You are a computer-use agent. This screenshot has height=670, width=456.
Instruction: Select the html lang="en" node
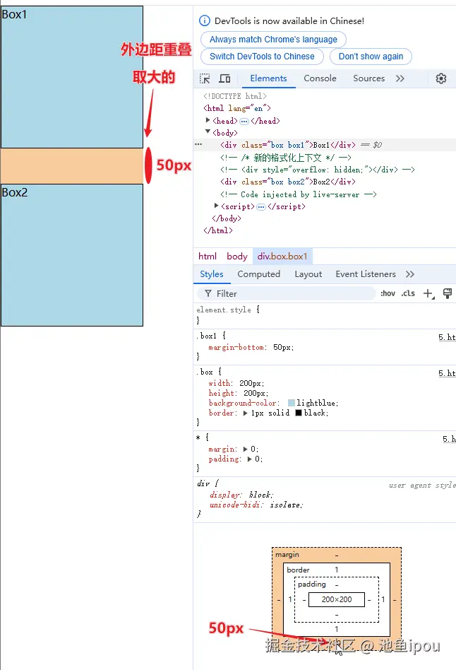237,108
